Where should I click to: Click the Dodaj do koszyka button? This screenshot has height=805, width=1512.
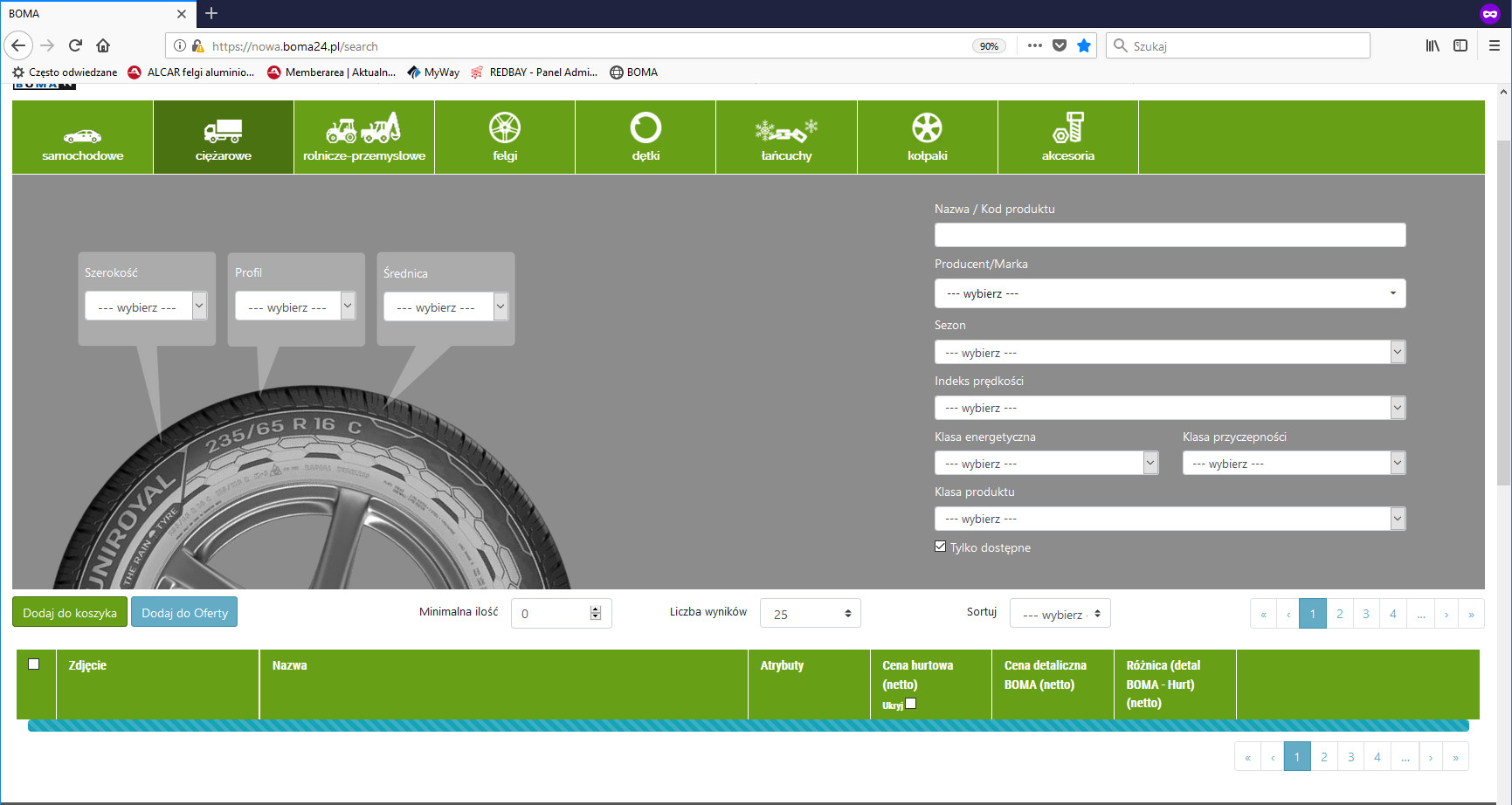click(70, 613)
